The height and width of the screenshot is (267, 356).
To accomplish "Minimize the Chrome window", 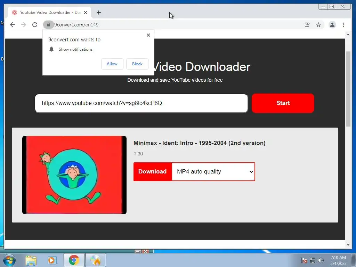I will pos(323,7).
